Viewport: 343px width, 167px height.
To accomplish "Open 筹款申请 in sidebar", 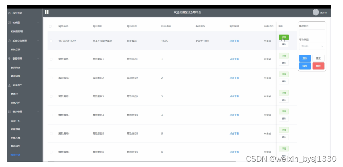I will coord(16,155).
